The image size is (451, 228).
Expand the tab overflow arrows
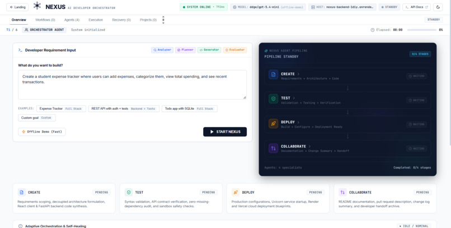[163, 20]
